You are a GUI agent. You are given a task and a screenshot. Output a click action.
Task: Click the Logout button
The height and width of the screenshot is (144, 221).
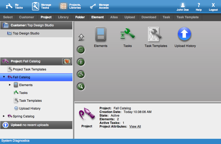tap(213, 7)
